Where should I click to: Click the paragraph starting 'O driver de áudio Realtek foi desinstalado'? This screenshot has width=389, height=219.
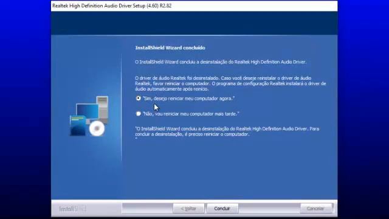coord(230,83)
